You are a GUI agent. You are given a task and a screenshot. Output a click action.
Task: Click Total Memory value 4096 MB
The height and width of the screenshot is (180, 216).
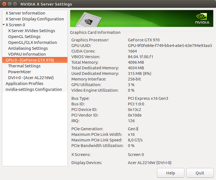click(136, 62)
